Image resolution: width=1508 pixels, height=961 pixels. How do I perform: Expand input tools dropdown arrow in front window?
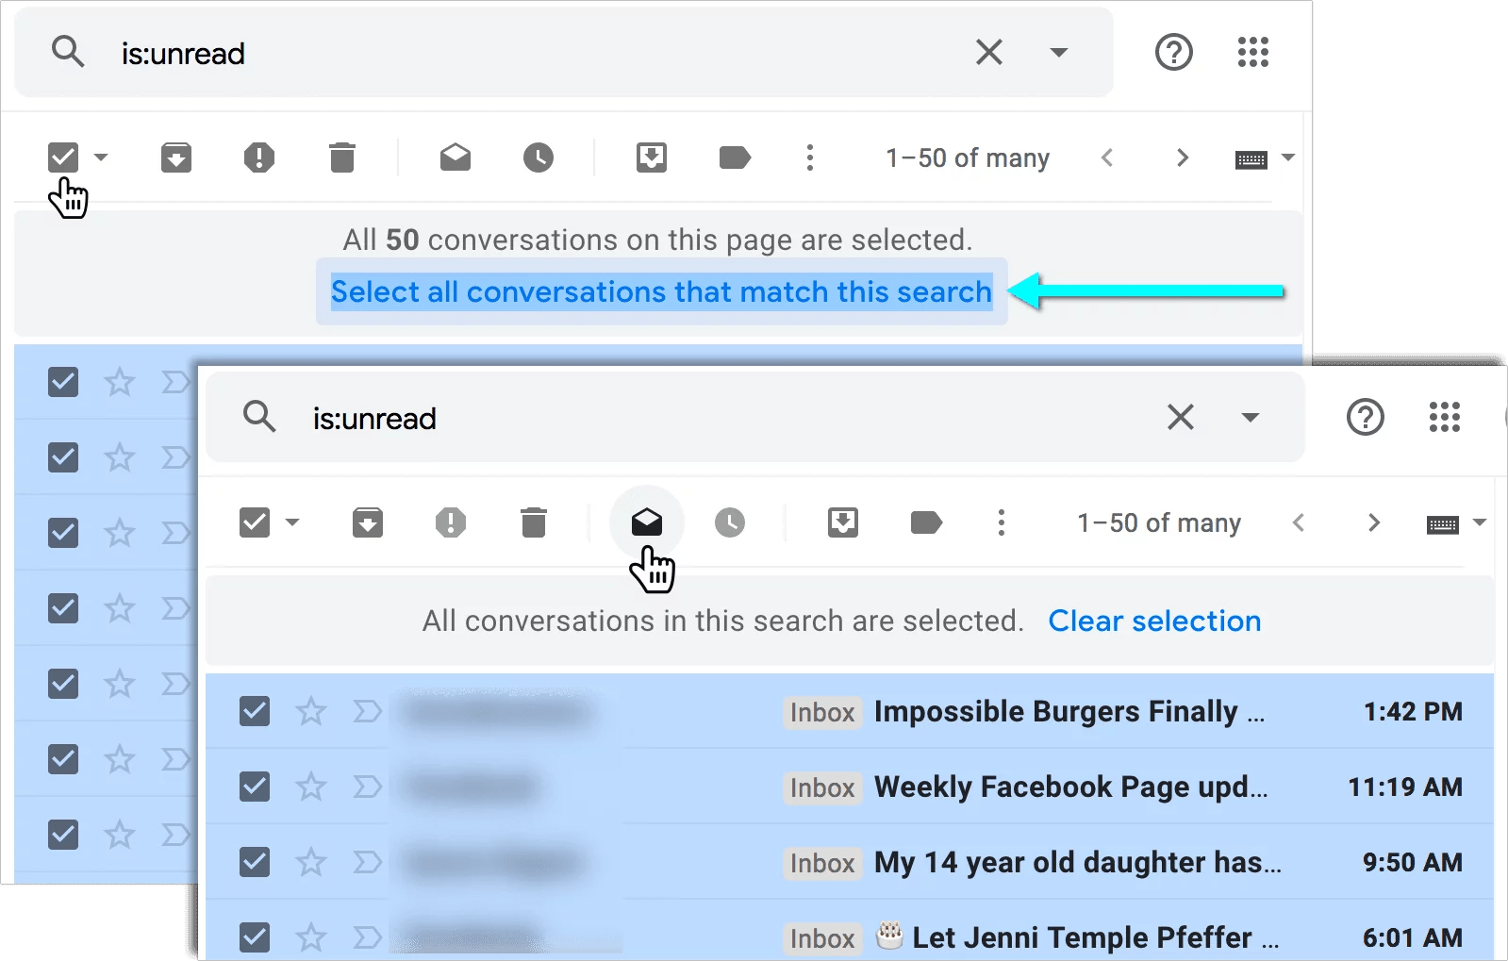[x=1480, y=522]
